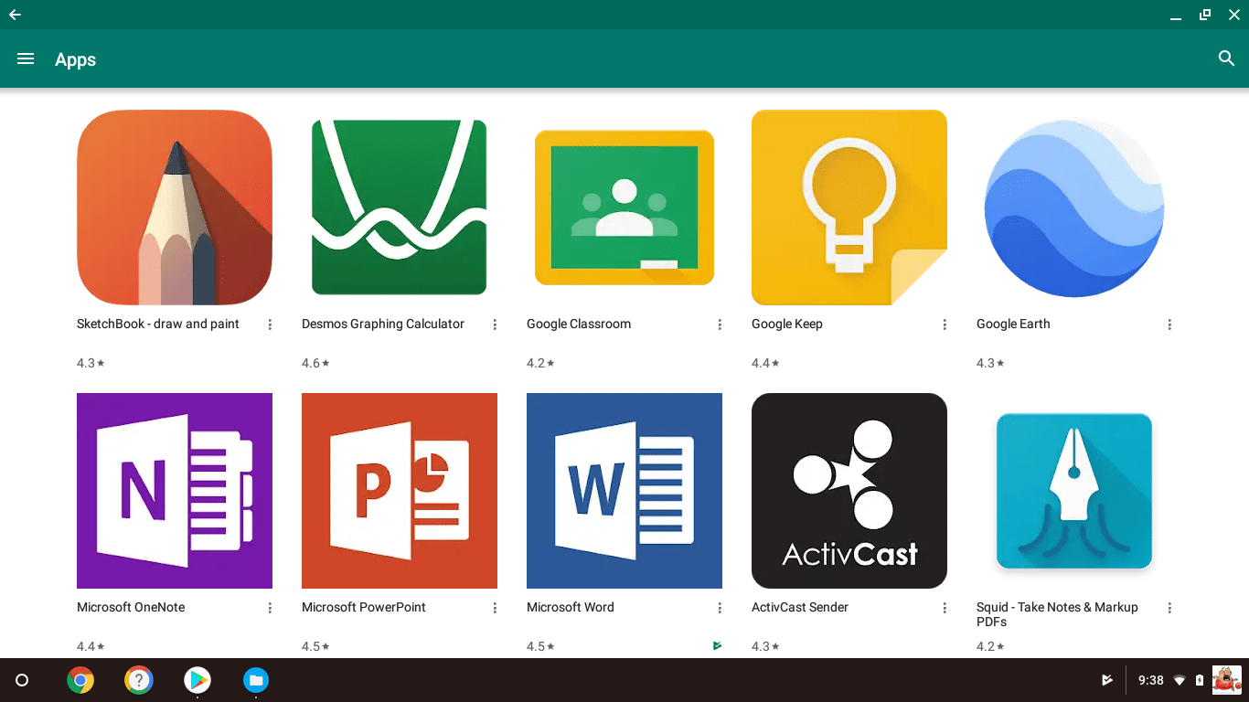Open more options for SketchBook
Viewport: 1249px width, 702px height.
click(270, 324)
